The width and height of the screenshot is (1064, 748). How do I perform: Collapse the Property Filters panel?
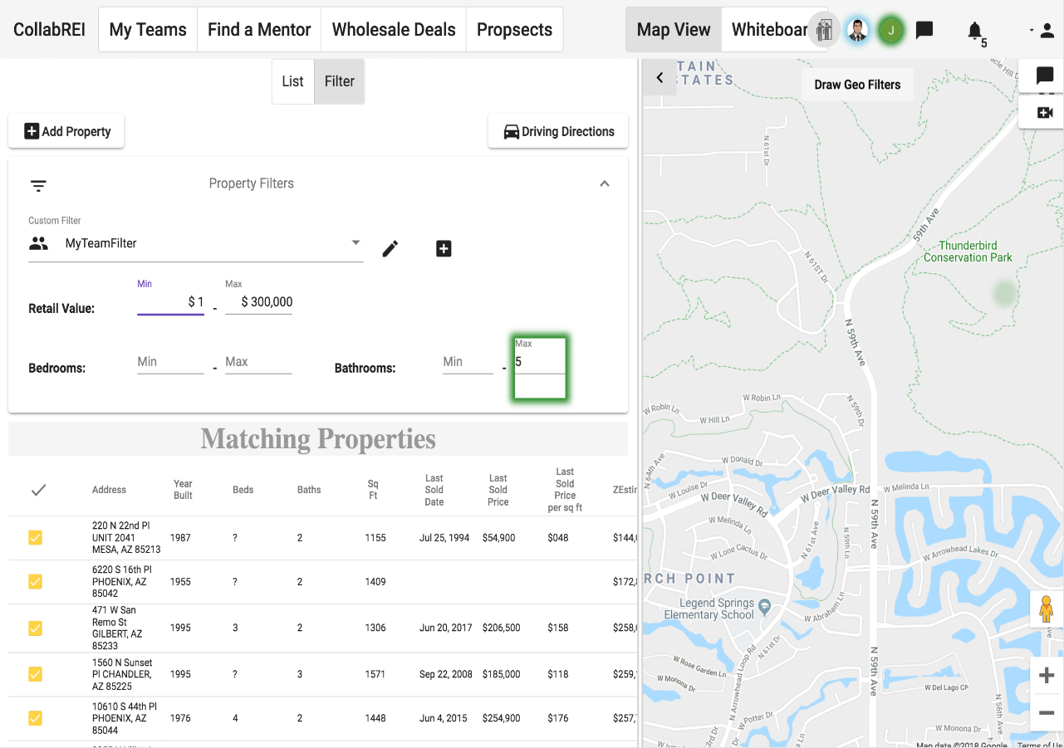(x=605, y=183)
